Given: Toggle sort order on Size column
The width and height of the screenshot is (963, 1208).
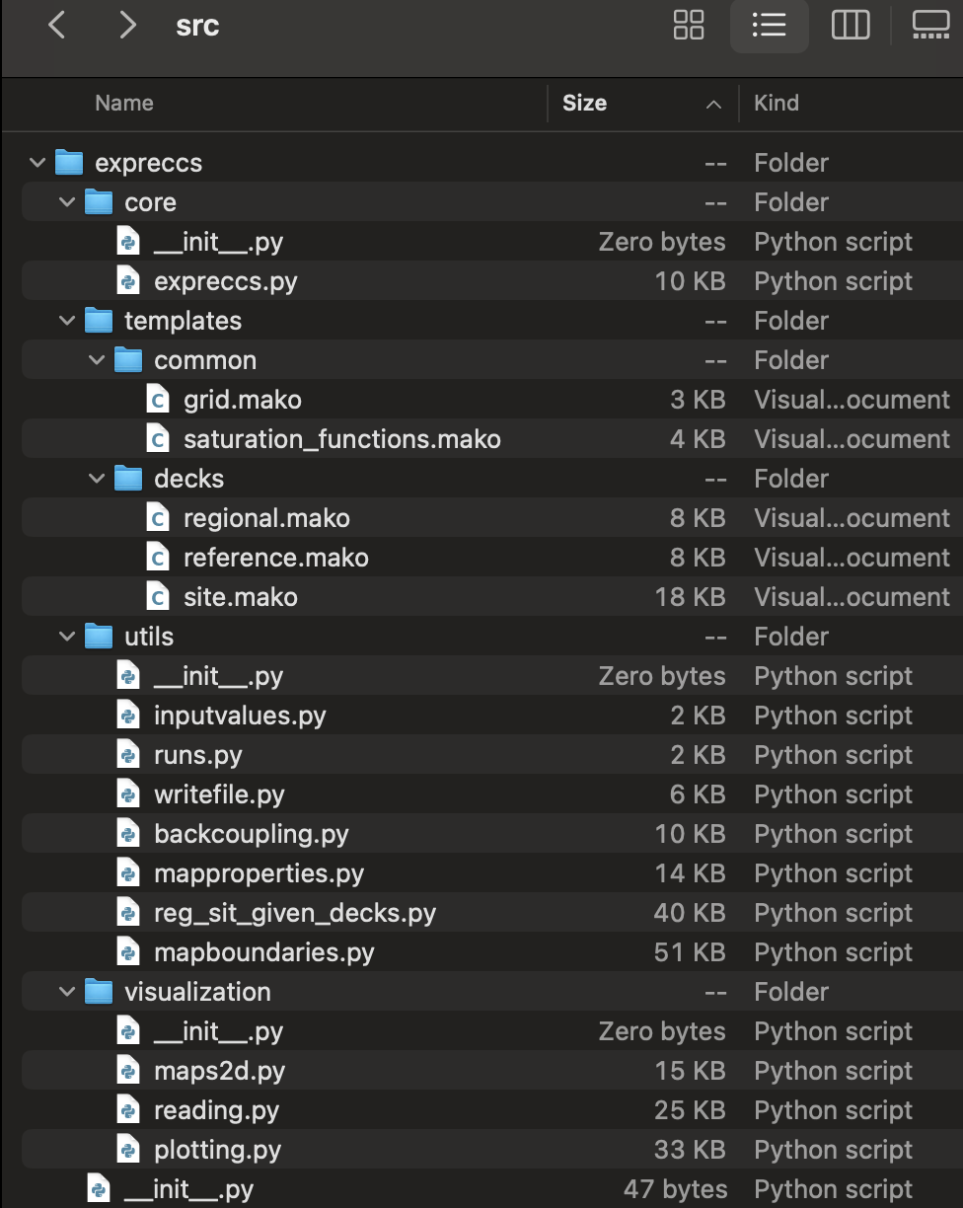Looking at the screenshot, I should [643, 103].
